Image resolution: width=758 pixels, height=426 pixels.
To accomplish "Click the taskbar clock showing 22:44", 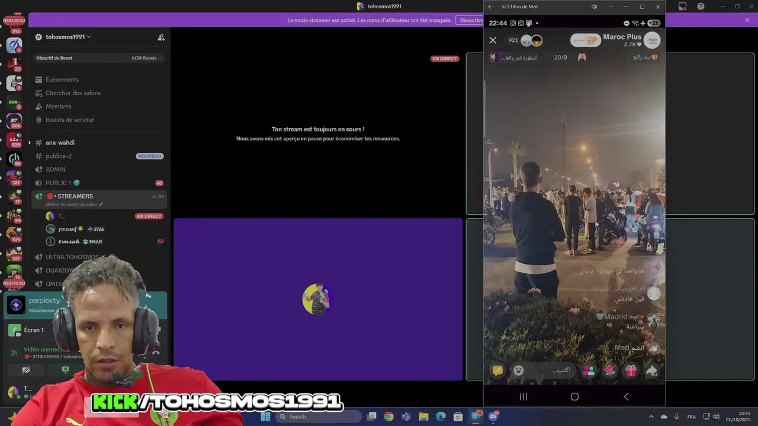I will pyautogui.click(x=739, y=417).
